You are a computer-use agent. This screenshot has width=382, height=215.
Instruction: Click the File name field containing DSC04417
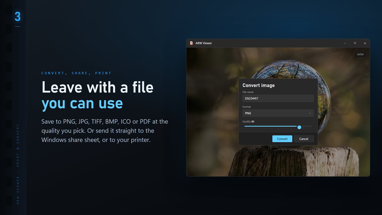pyautogui.click(x=278, y=98)
